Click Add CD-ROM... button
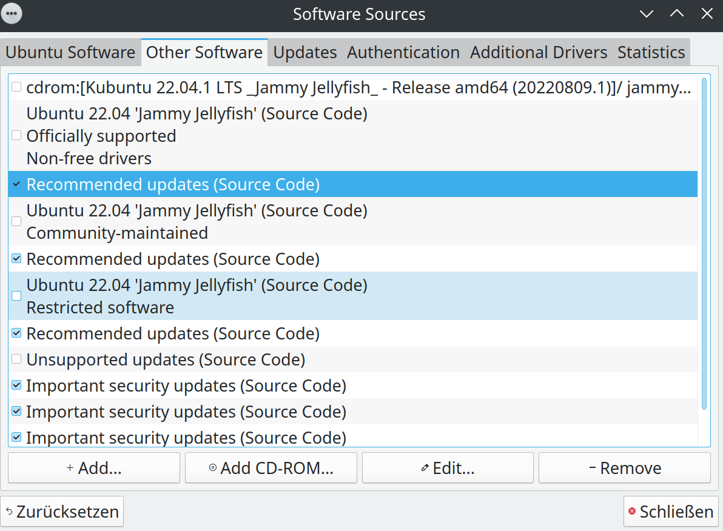This screenshot has height=531, width=723. 271,468
